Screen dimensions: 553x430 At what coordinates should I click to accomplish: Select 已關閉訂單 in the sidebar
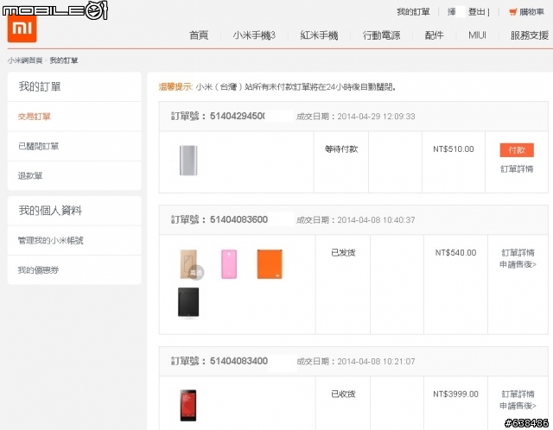click(38, 146)
